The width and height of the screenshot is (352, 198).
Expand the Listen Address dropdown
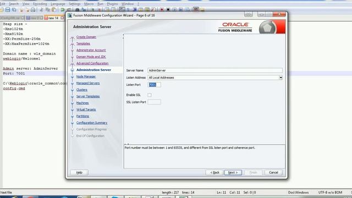(280, 78)
